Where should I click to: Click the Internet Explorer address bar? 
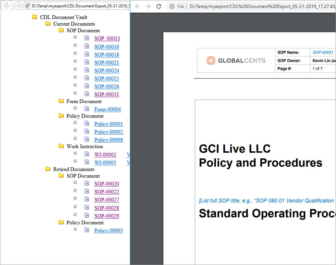coord(77,6)
